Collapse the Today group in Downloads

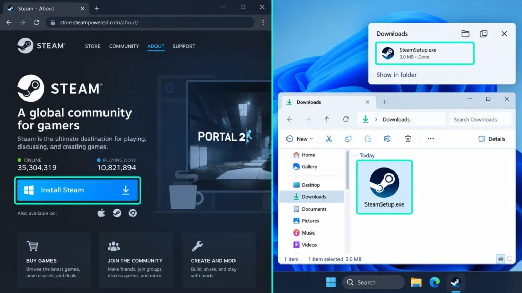pyautogui.click(x=356, y=155)
